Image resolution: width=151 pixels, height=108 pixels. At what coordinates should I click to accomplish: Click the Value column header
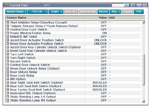[x=96, y=18]
